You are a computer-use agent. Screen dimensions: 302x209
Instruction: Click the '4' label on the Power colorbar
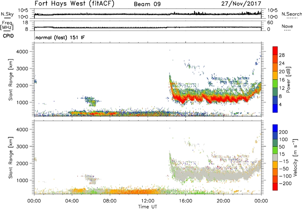[x=280, y=104]
